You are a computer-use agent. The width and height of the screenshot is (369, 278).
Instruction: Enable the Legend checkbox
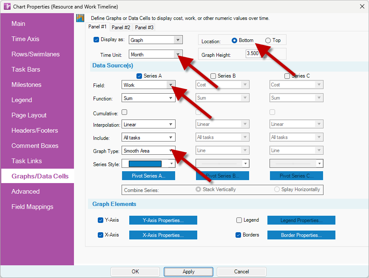[x=239, y=220]
